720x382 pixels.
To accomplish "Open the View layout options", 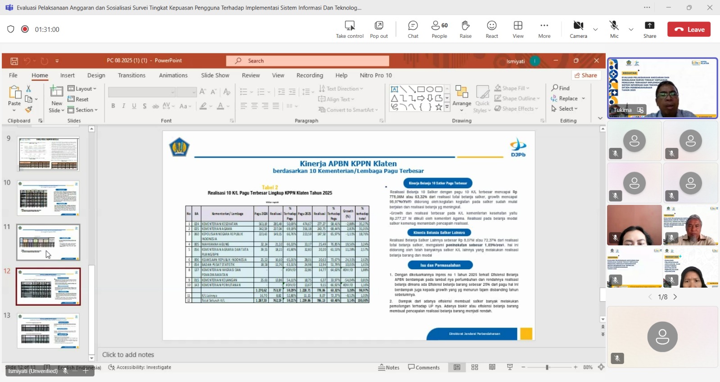I will (518, 29).
